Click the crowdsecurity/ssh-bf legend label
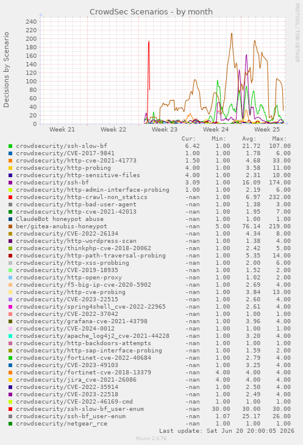This screenshot has height=445, width=303. tap(52, 183)
